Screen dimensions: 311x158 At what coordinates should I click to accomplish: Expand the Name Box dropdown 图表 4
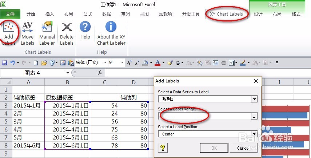tap(68, 73)
